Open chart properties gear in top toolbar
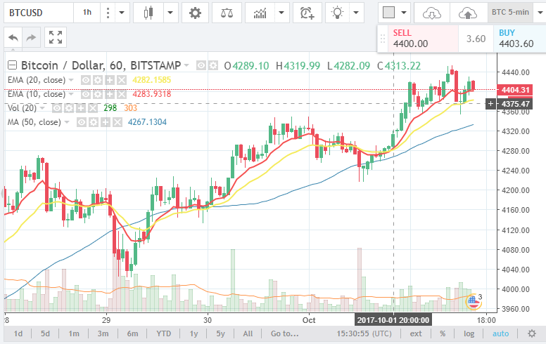 (x=195, y=13)
